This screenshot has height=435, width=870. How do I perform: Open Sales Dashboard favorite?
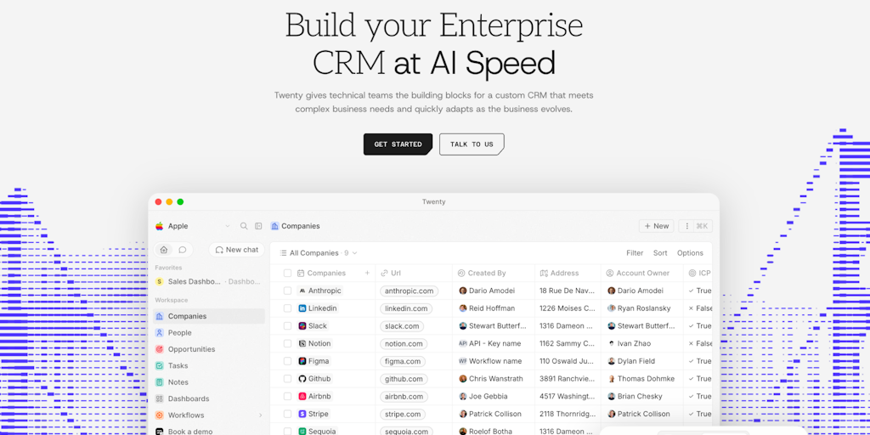click(209, 281)
